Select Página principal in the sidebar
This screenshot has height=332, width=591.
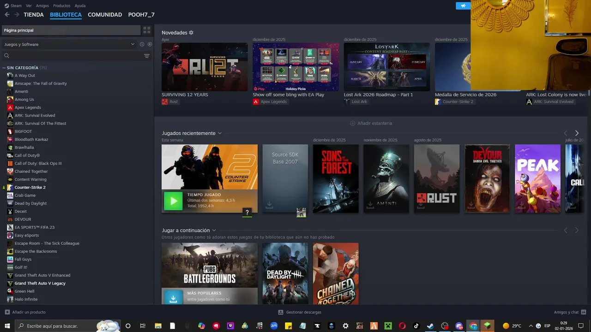[x=71, y=30]
